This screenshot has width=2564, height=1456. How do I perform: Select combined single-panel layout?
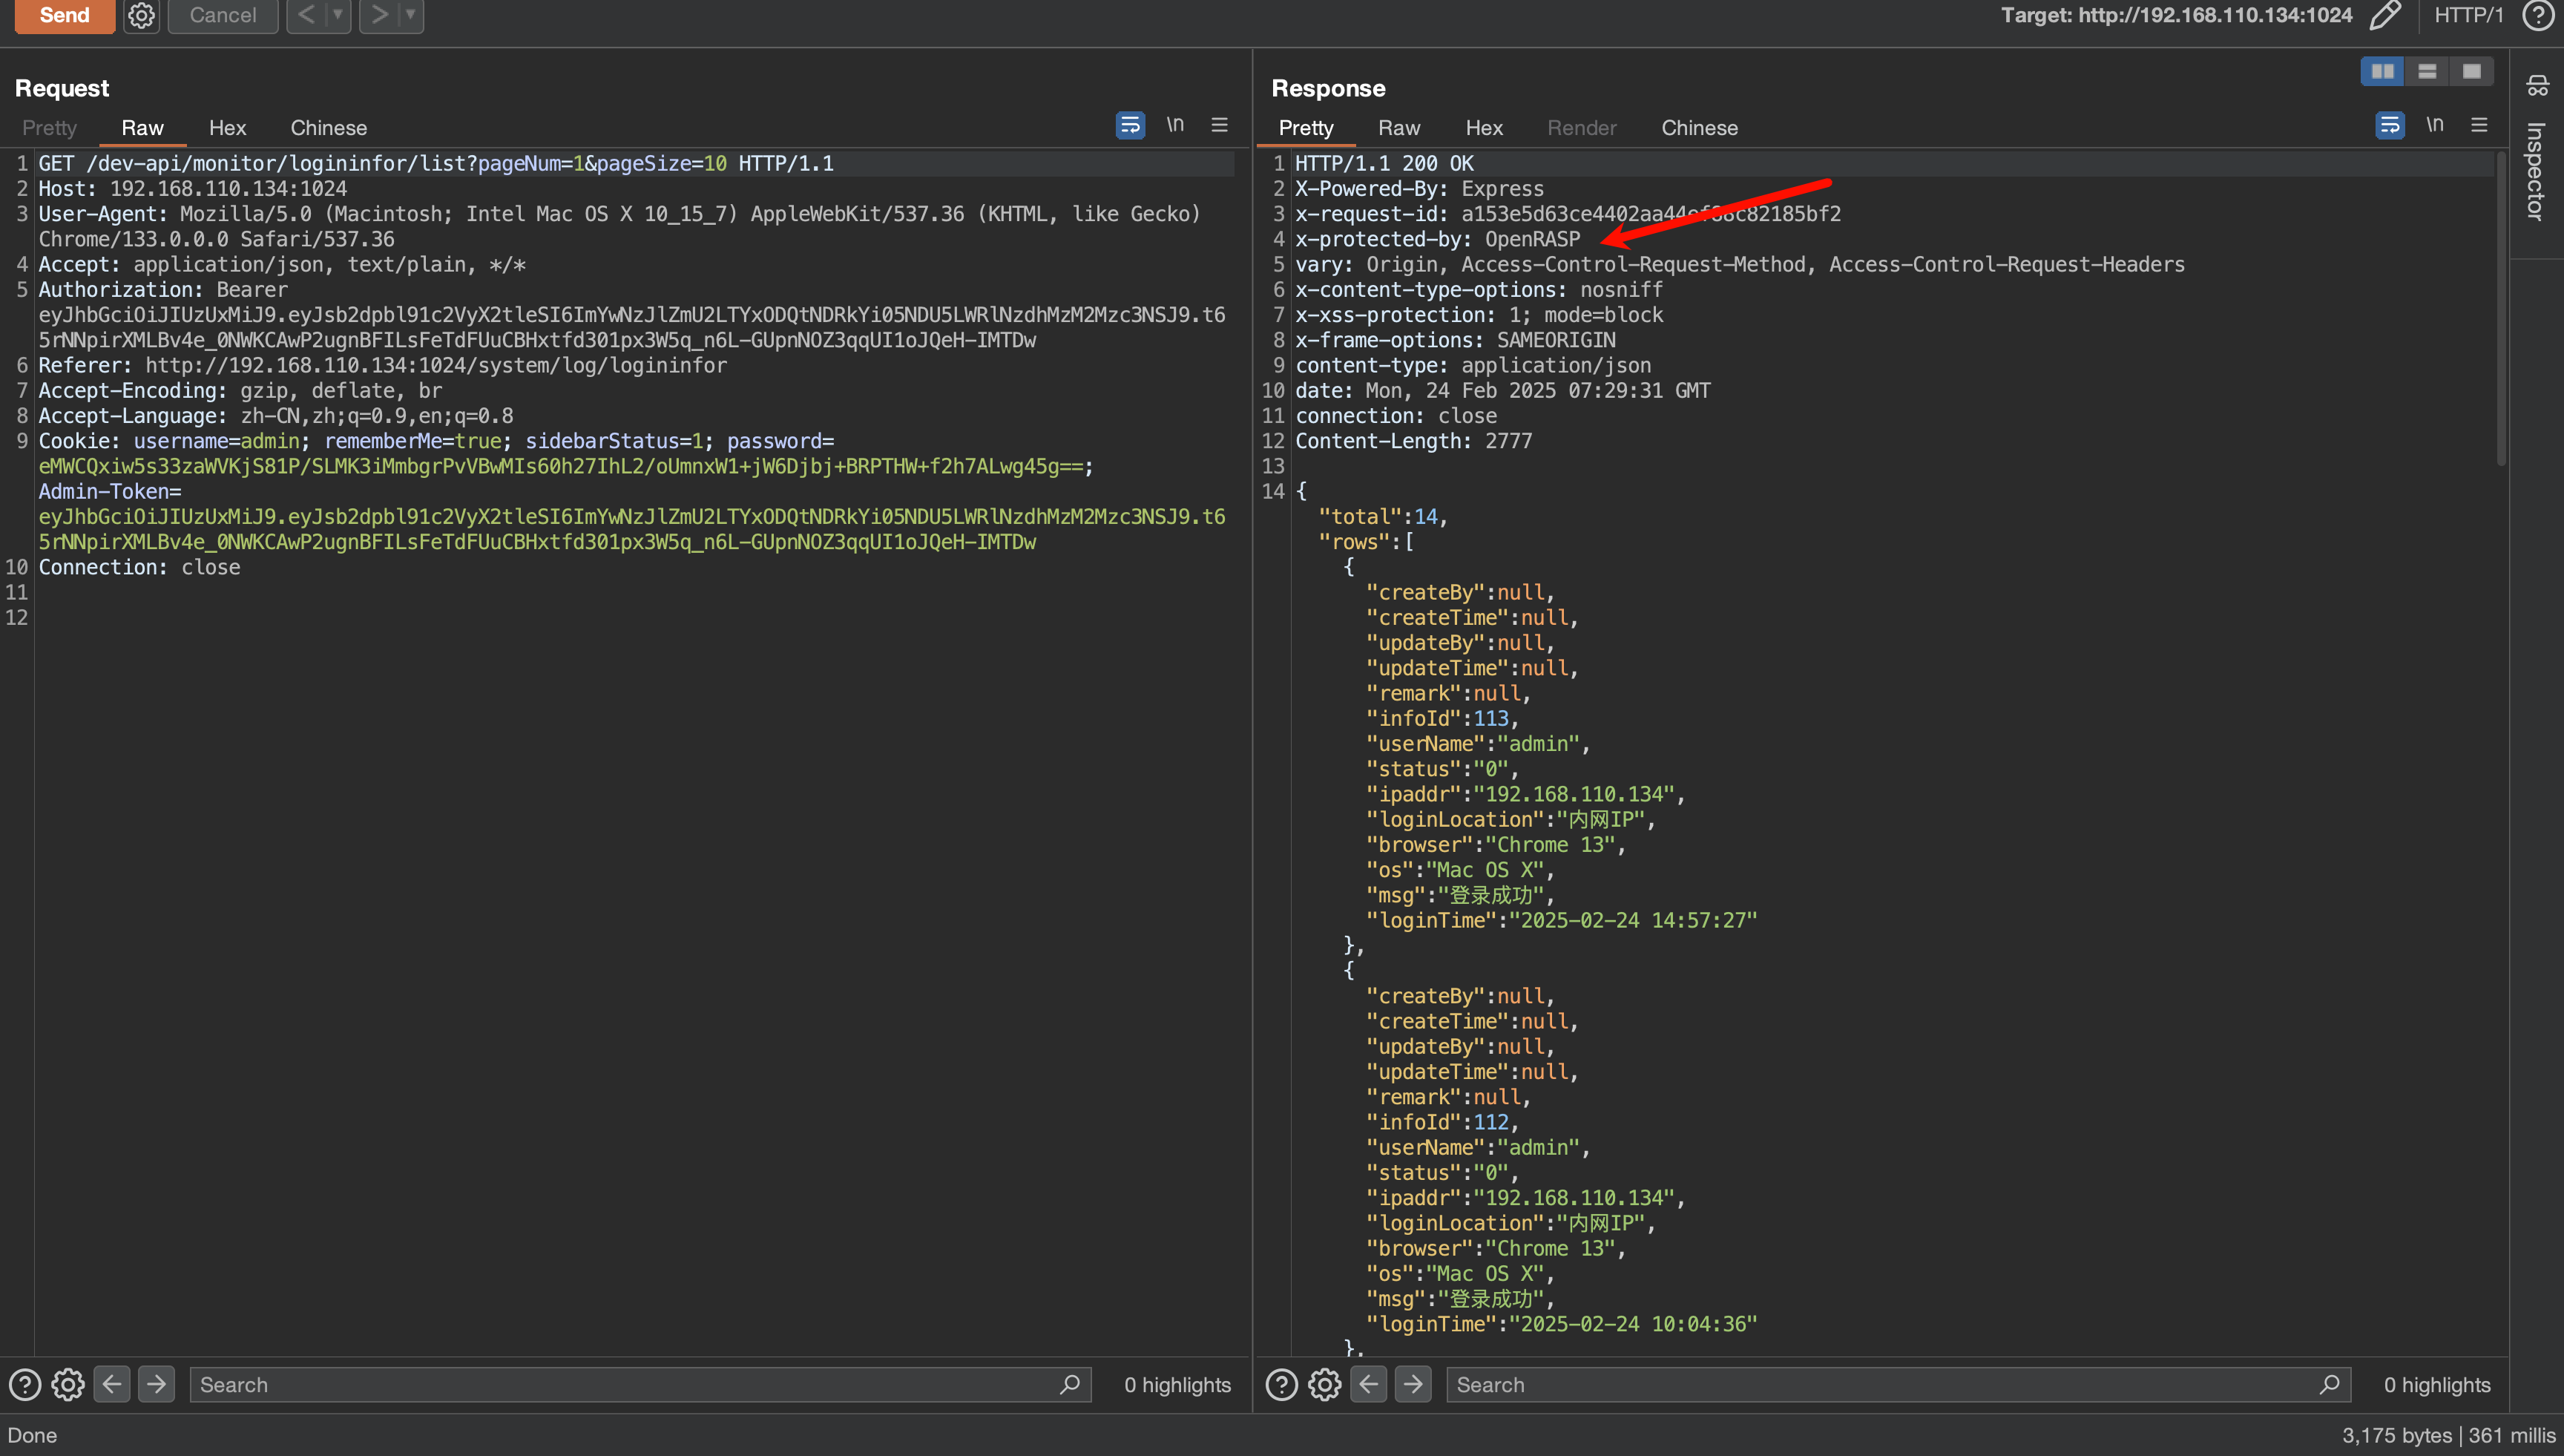tap(2472, 71)
